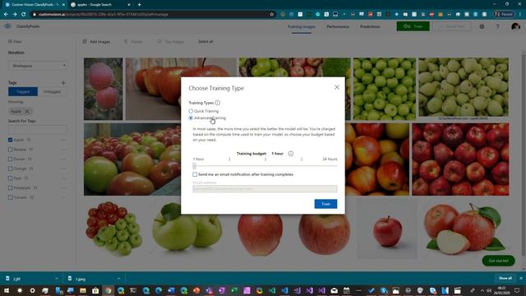Go back in browser
526x296 pixels.
point(6,15)
